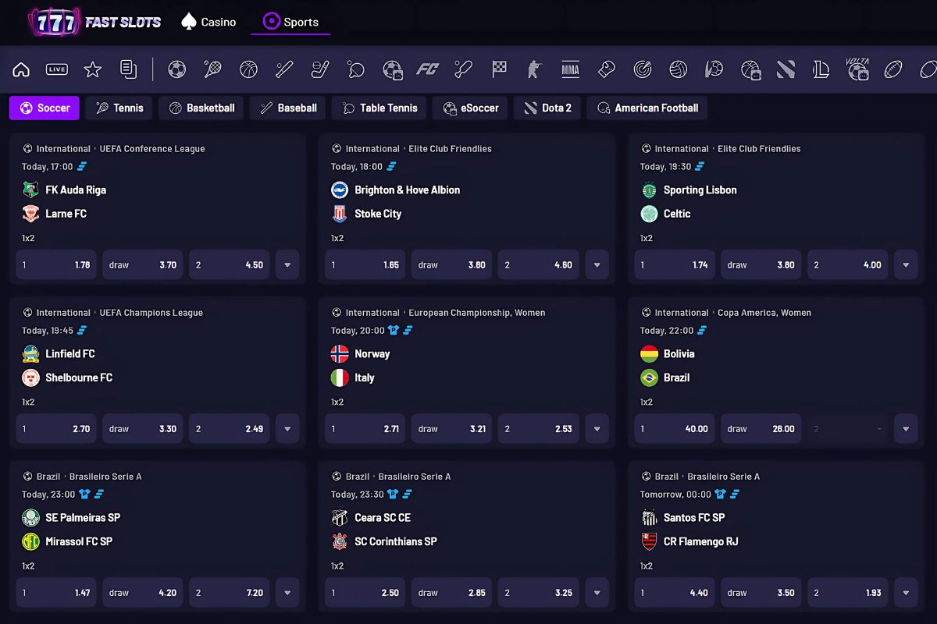Open the Home icon in sports bar
This screenshot has width=937, height=624.
pos(21,69)
